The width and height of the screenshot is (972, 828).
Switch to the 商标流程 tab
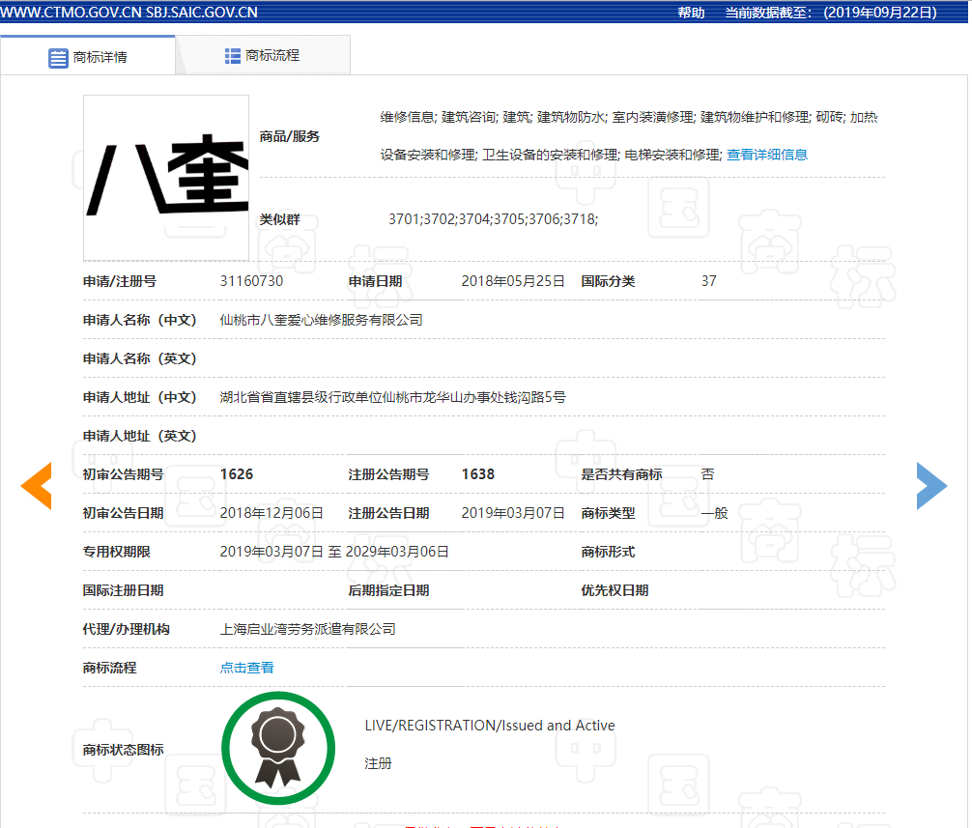pos(263,56)
